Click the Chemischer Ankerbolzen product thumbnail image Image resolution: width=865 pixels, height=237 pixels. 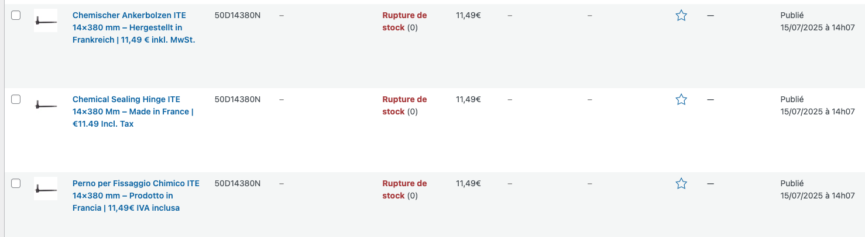coord(46,20)
